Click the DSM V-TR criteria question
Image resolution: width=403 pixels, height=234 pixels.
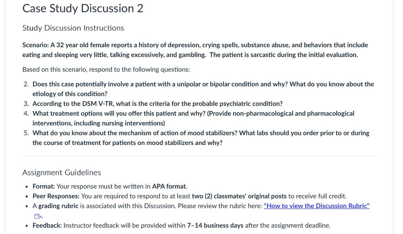[157, 104]
